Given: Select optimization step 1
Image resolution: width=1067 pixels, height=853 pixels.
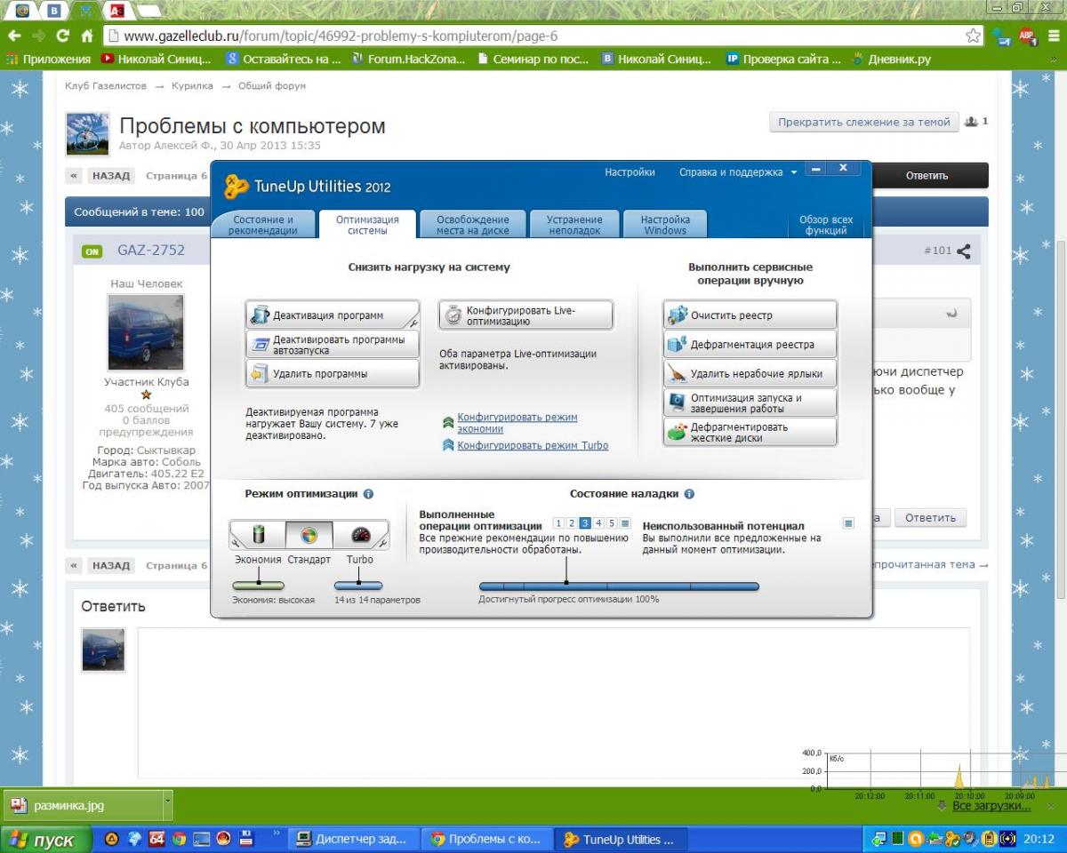Looking at the screenshot, I should 558,523.
